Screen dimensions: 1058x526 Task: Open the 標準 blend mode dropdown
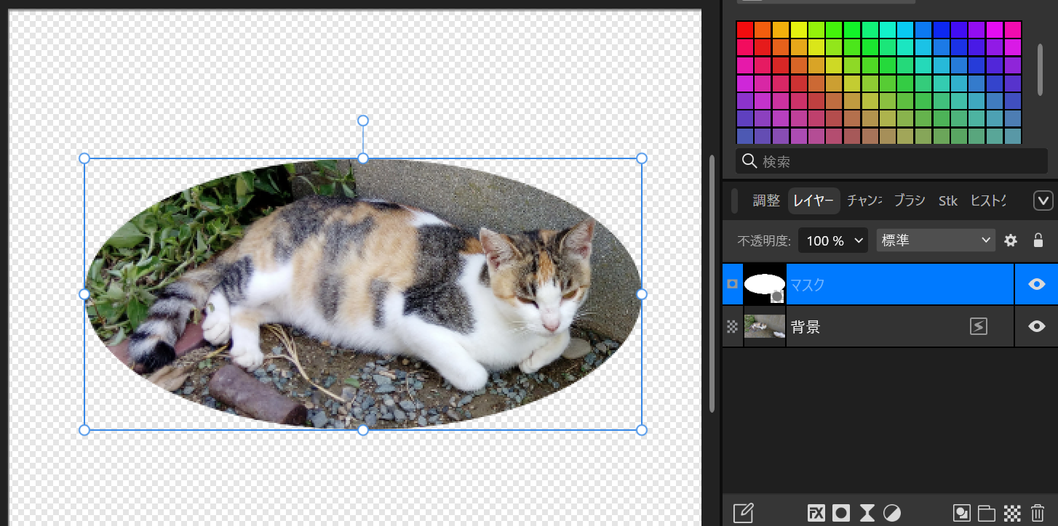[x=936, y=240]
